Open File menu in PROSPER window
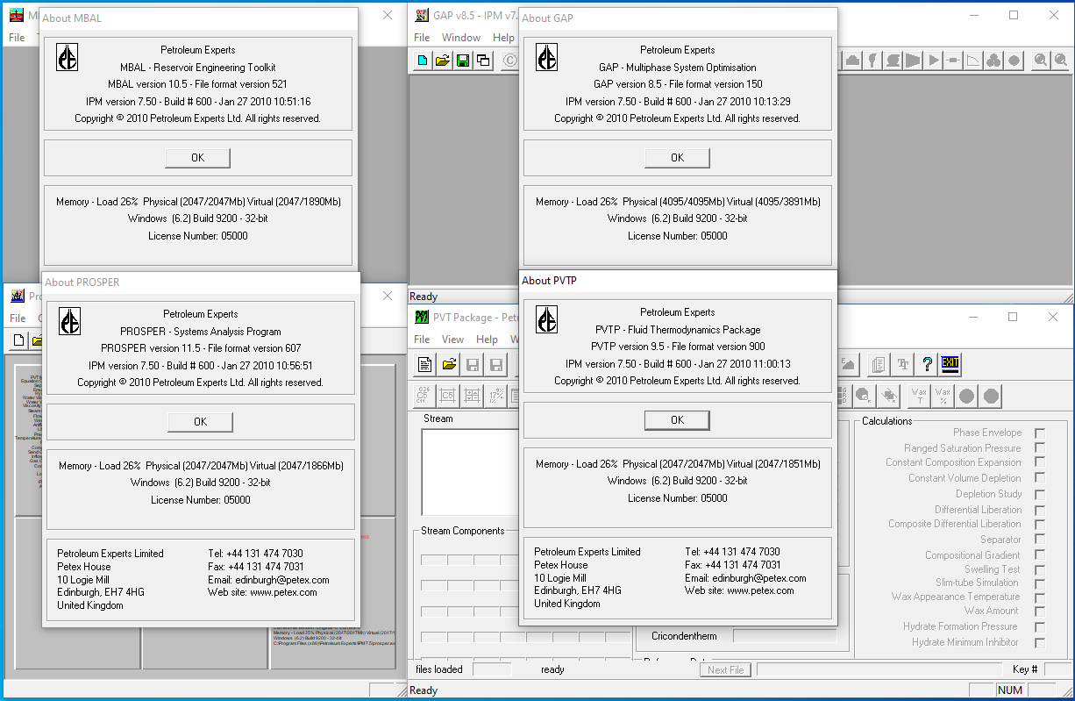The image size is (1075, 701). (18, 318)
